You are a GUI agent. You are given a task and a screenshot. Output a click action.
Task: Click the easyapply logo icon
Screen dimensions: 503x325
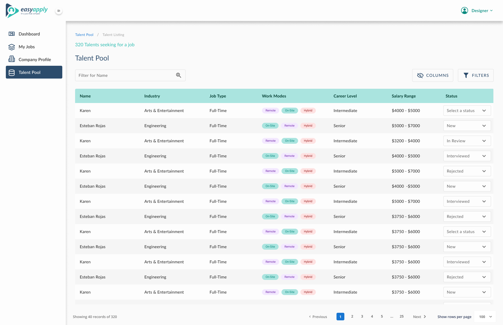click(x=12, y=11)
